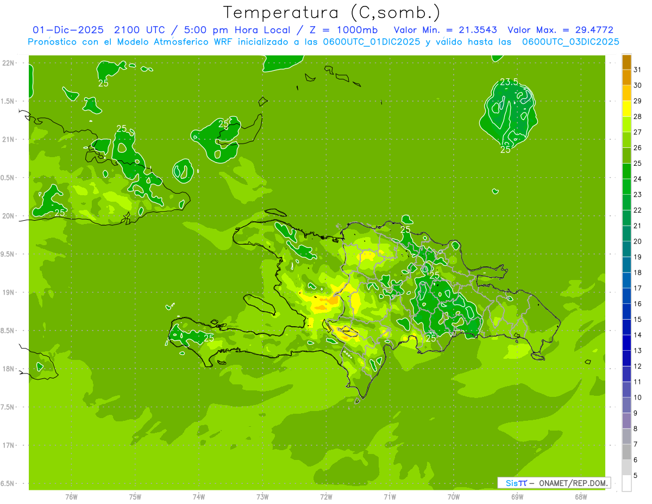
Task: Click the "76W" longitude label
Action: pos(71,497)
